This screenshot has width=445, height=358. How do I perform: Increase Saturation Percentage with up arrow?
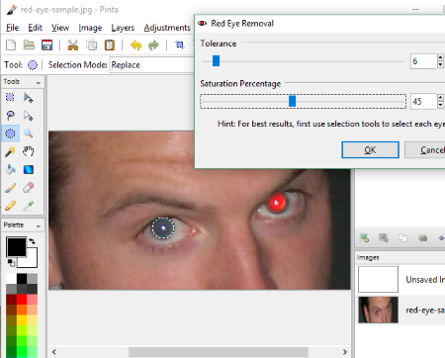pyautogui.click(x=440, y=98)
